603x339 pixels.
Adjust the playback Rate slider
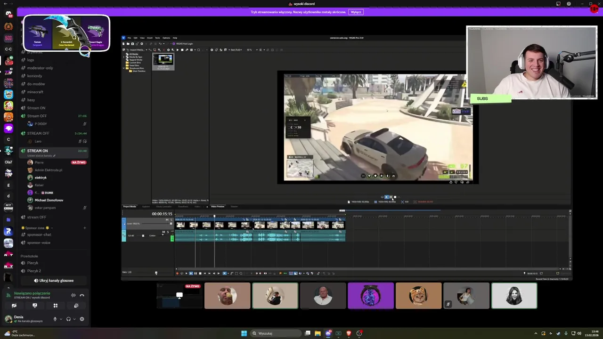(x=156, y=273)
